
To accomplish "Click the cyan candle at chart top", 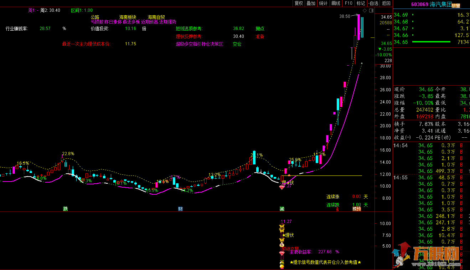I will [x=362, y=27].
